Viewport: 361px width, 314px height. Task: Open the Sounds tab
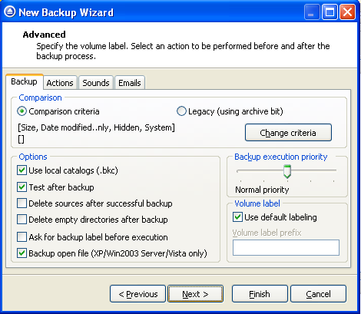point(96,83)
